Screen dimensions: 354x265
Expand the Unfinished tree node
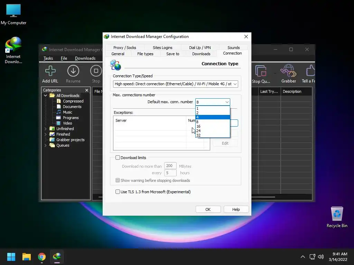[x=45, y=129]
